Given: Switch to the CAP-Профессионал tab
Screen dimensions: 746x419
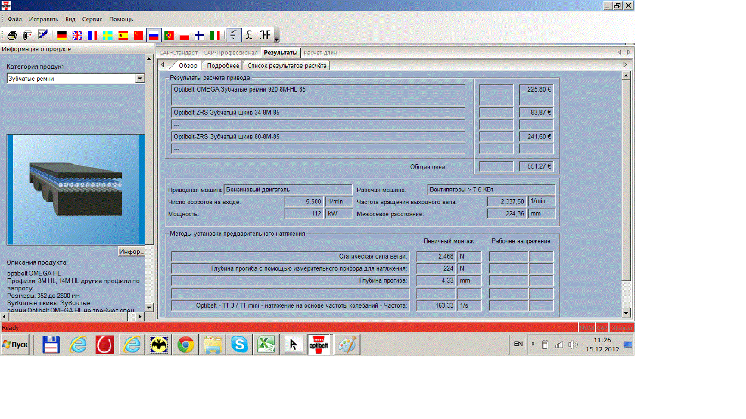Looking at the screenshot, I should [x=230, y=53].
